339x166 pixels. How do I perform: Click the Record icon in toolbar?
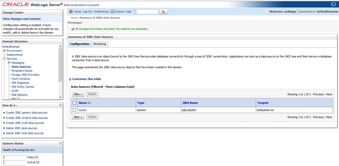pyautogui.click(x=113, y=12)
